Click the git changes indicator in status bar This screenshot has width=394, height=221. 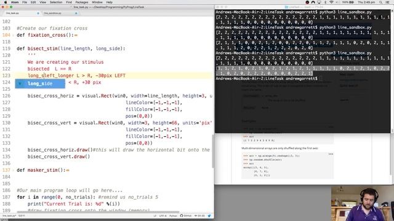coord(199,215)
